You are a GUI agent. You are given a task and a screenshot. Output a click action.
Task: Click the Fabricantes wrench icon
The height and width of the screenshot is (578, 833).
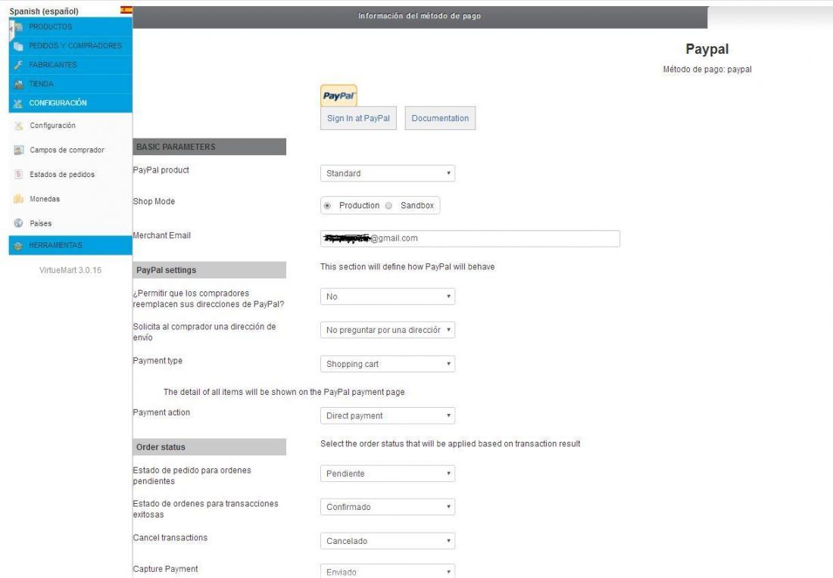[19, 65]
